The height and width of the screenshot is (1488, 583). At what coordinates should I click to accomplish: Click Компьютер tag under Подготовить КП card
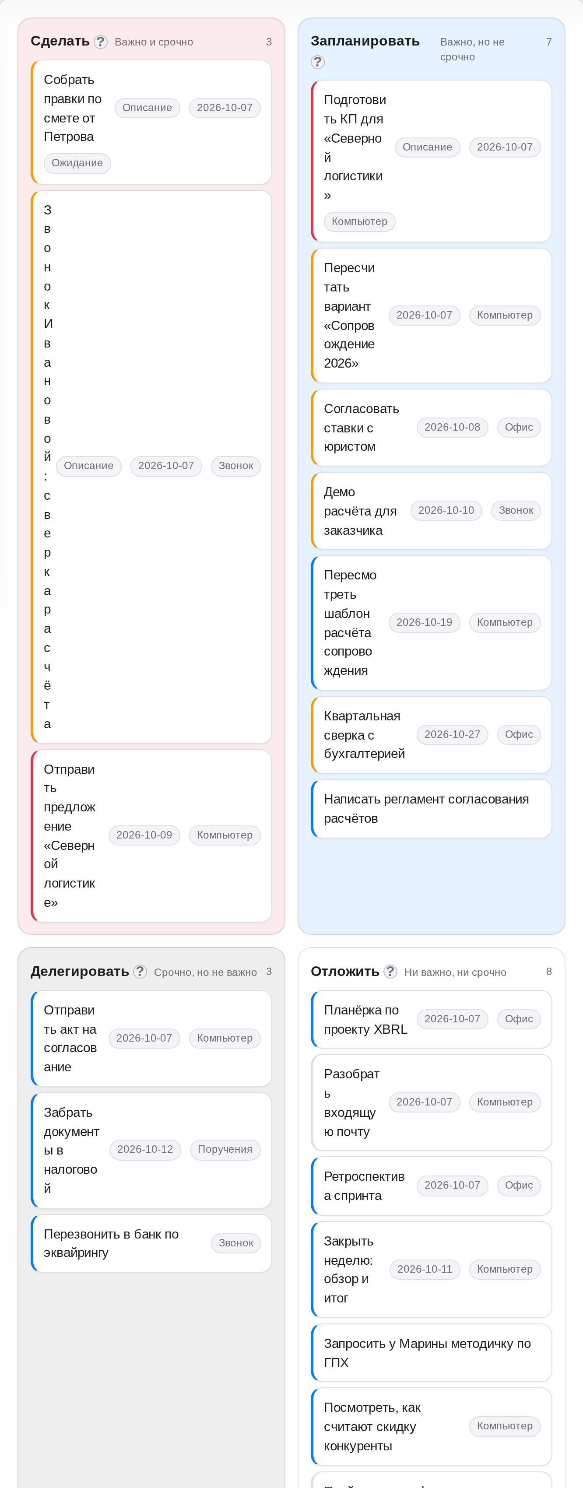pyautogui.click(x=359, y=222)
